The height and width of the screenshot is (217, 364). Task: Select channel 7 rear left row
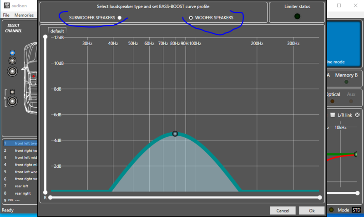[x=20, y=186]
